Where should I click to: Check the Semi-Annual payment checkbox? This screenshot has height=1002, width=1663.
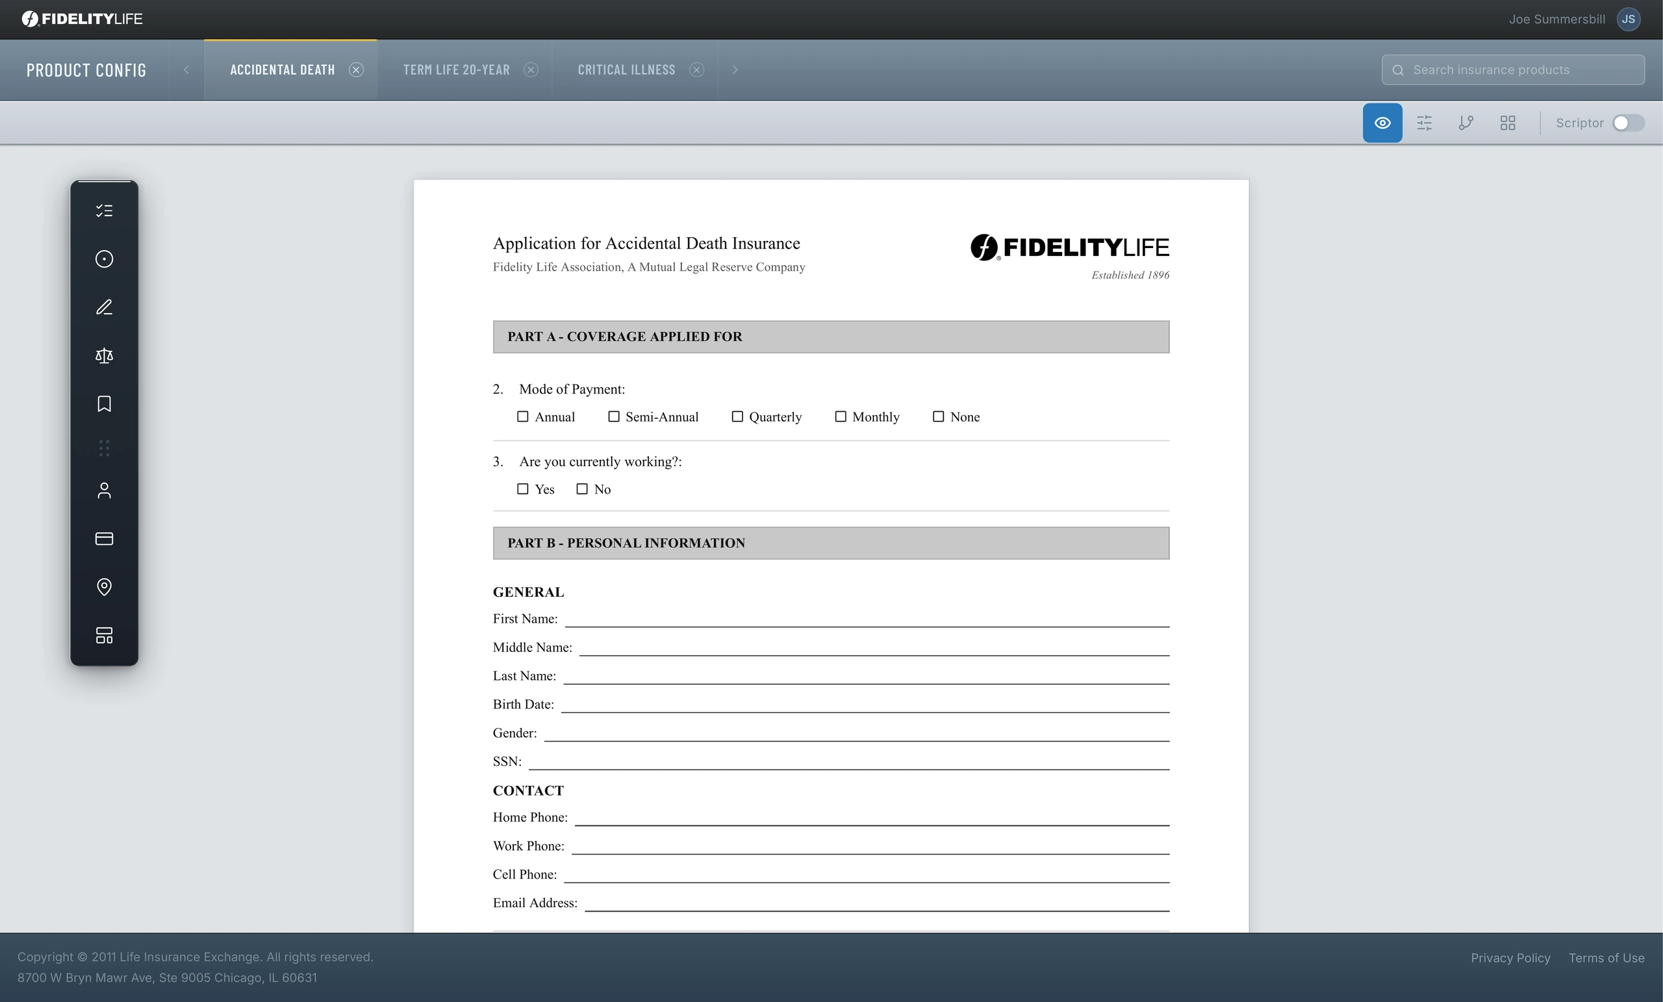613,416
